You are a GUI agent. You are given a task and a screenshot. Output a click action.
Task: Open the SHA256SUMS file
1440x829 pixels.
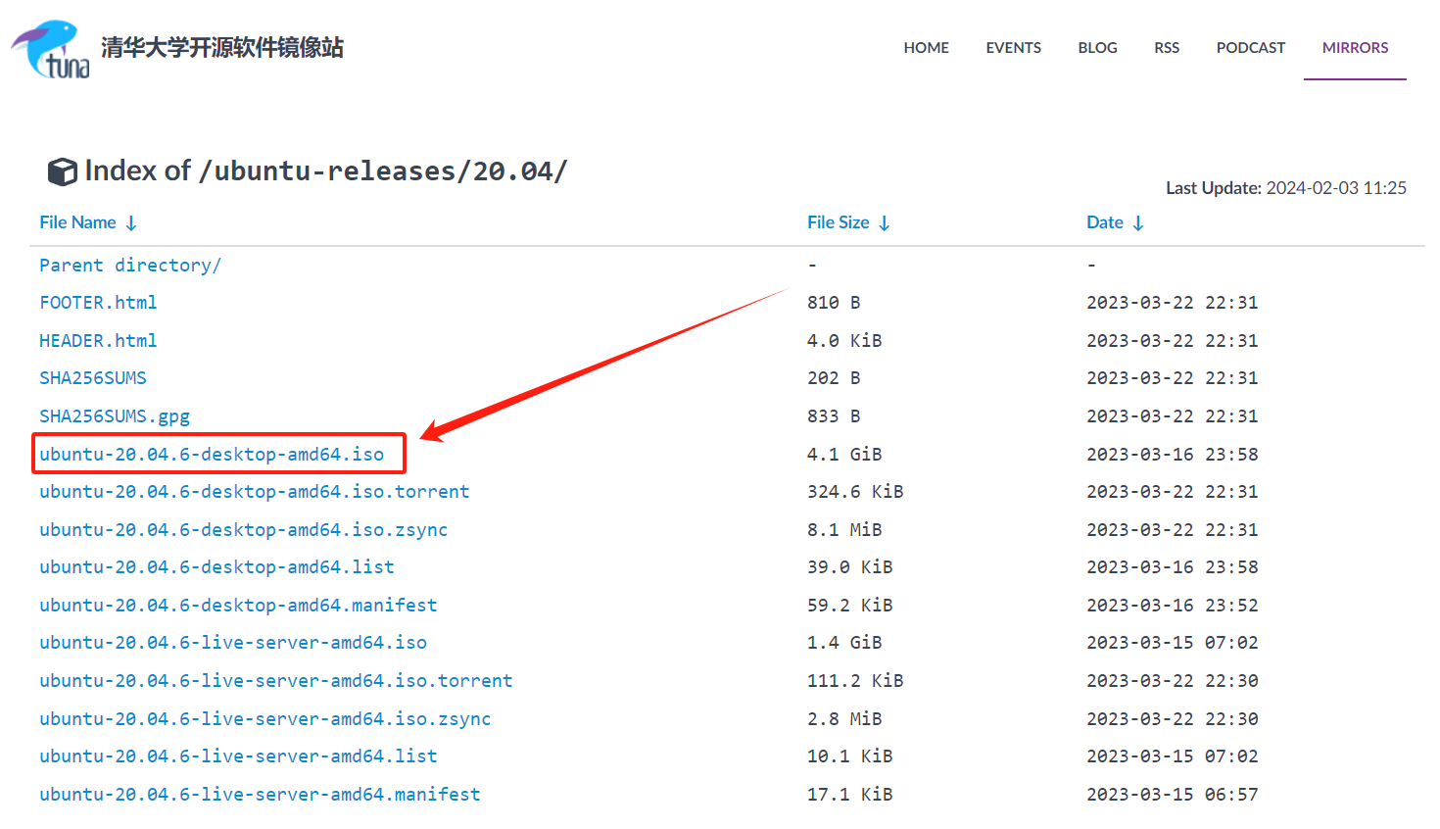93,377
